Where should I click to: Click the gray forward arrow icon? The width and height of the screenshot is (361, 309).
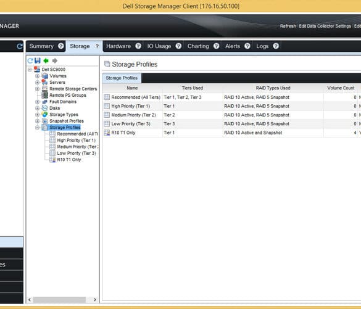(55, 60)
